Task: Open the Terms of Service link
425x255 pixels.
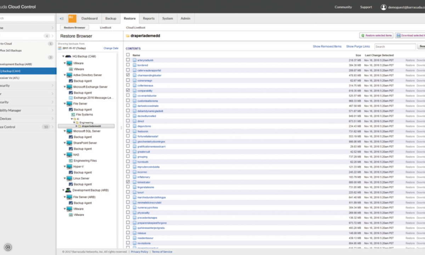Action: [162, 252]
